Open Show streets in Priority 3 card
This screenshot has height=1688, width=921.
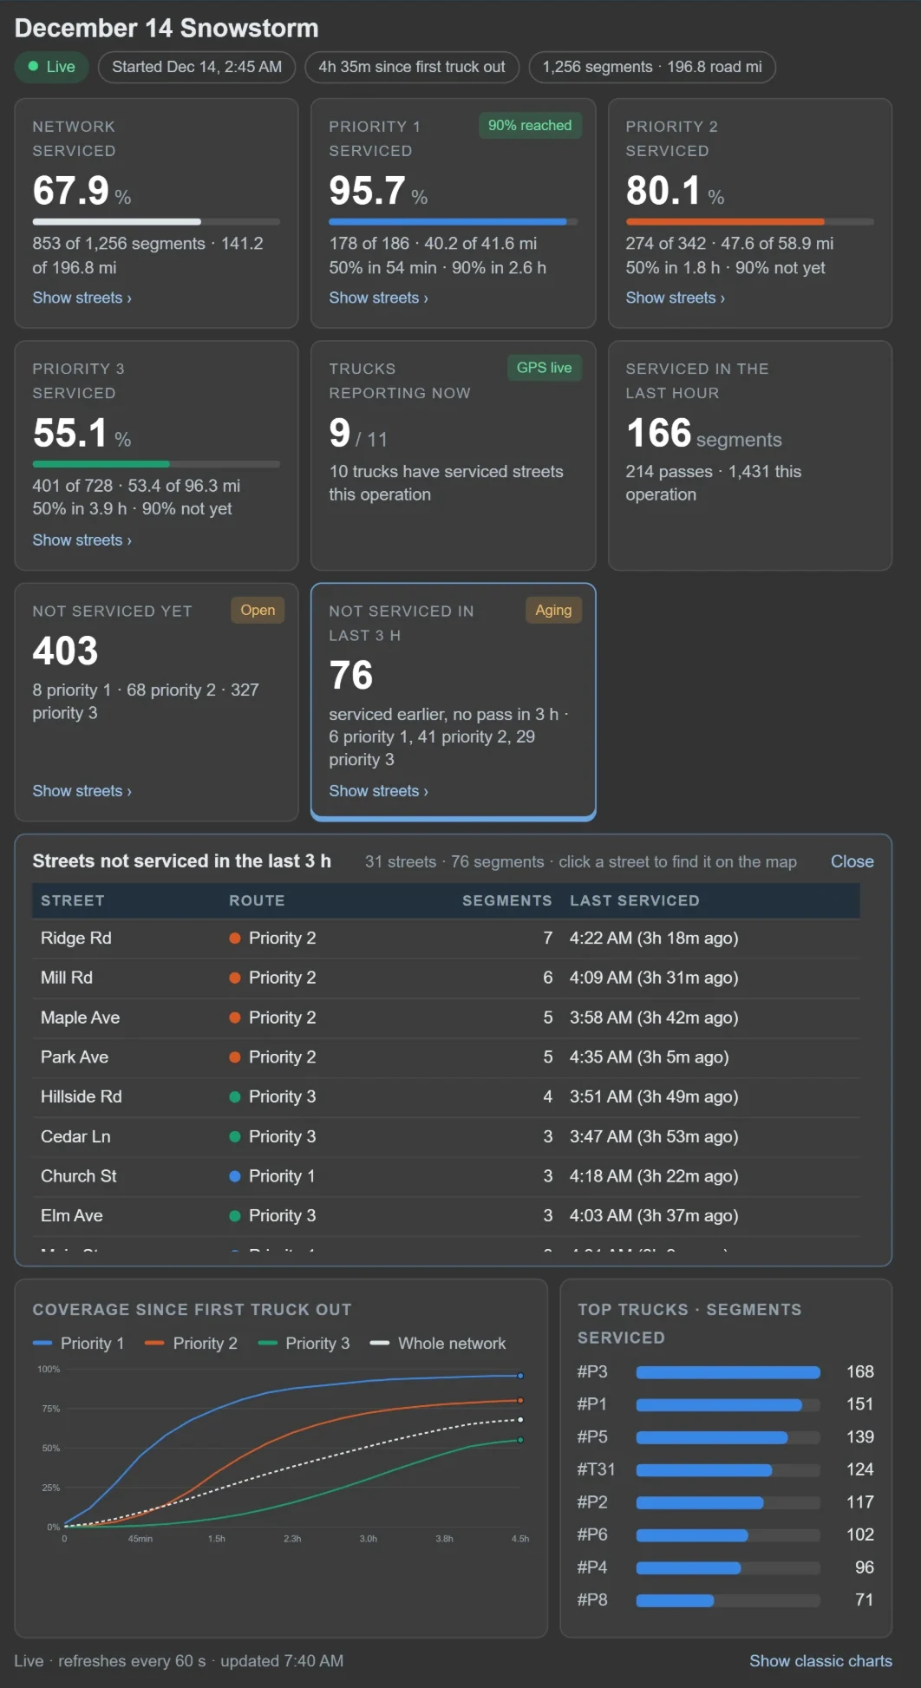82,540
